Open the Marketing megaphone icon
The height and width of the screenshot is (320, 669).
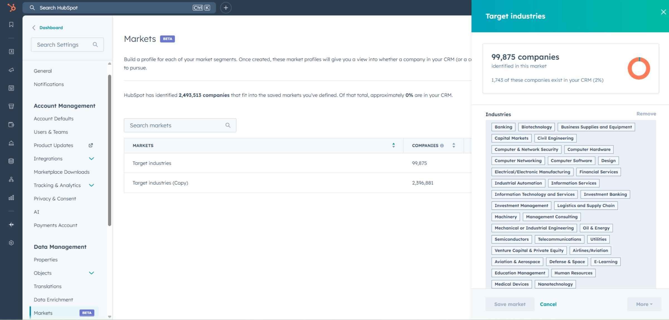click(11, 70)
